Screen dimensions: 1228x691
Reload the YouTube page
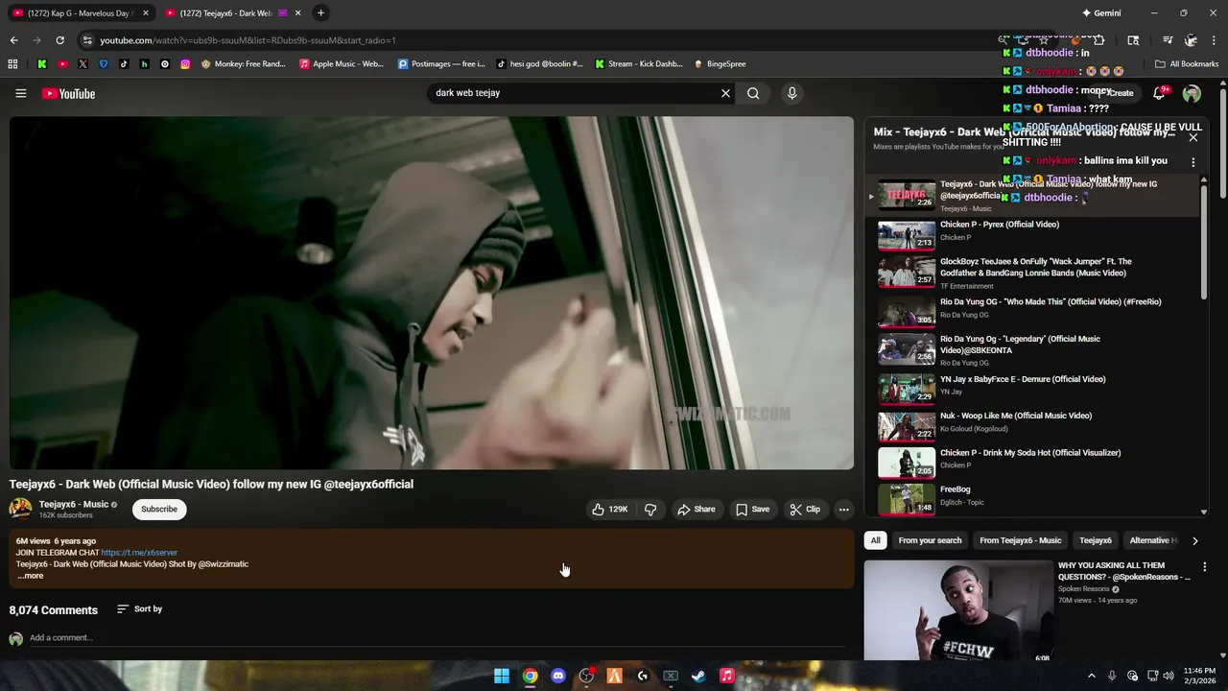(x=59, y=40)
